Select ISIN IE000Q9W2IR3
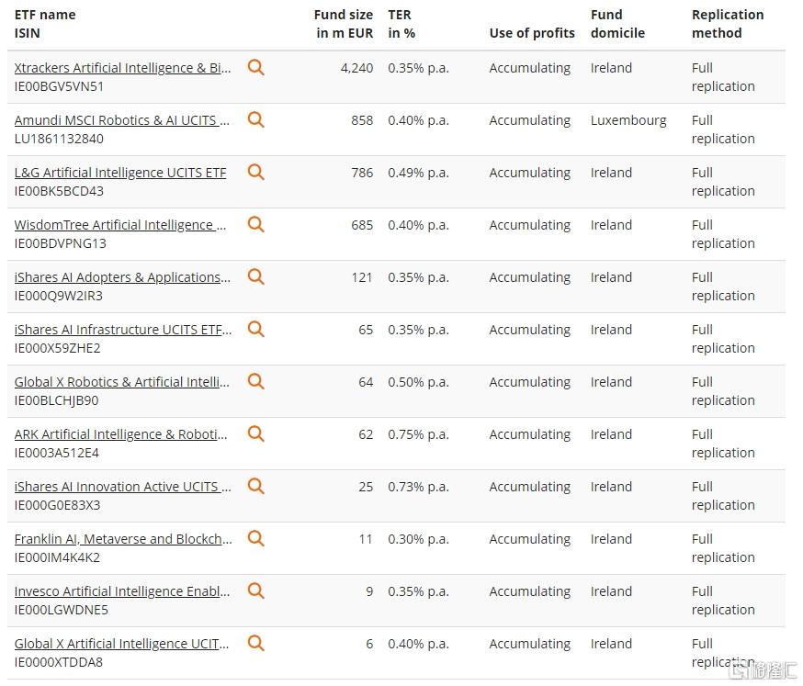Screen dimensions: 803x686 tap(59, 296)
